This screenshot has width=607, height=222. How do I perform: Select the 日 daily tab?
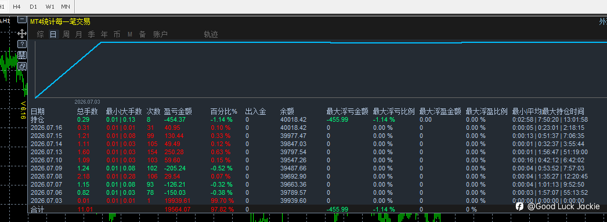coord(53,34)
